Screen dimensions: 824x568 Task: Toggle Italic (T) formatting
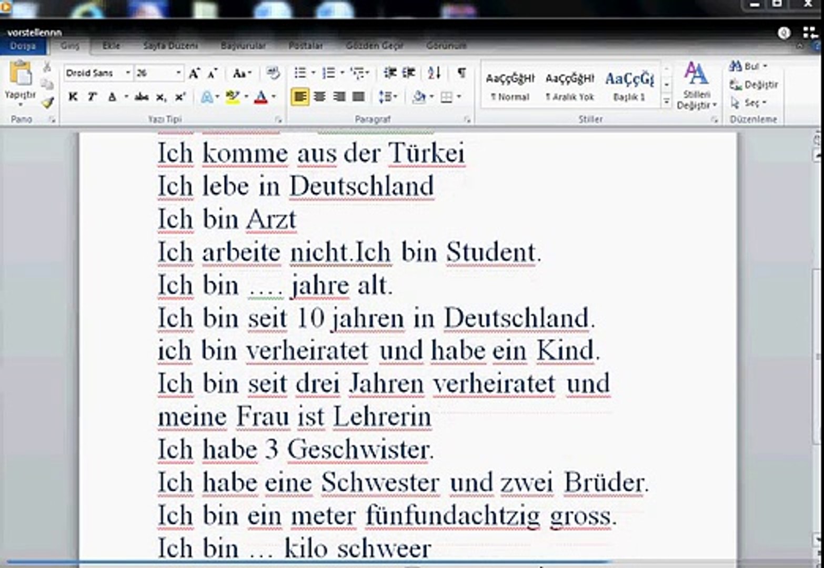pos(92,97)
